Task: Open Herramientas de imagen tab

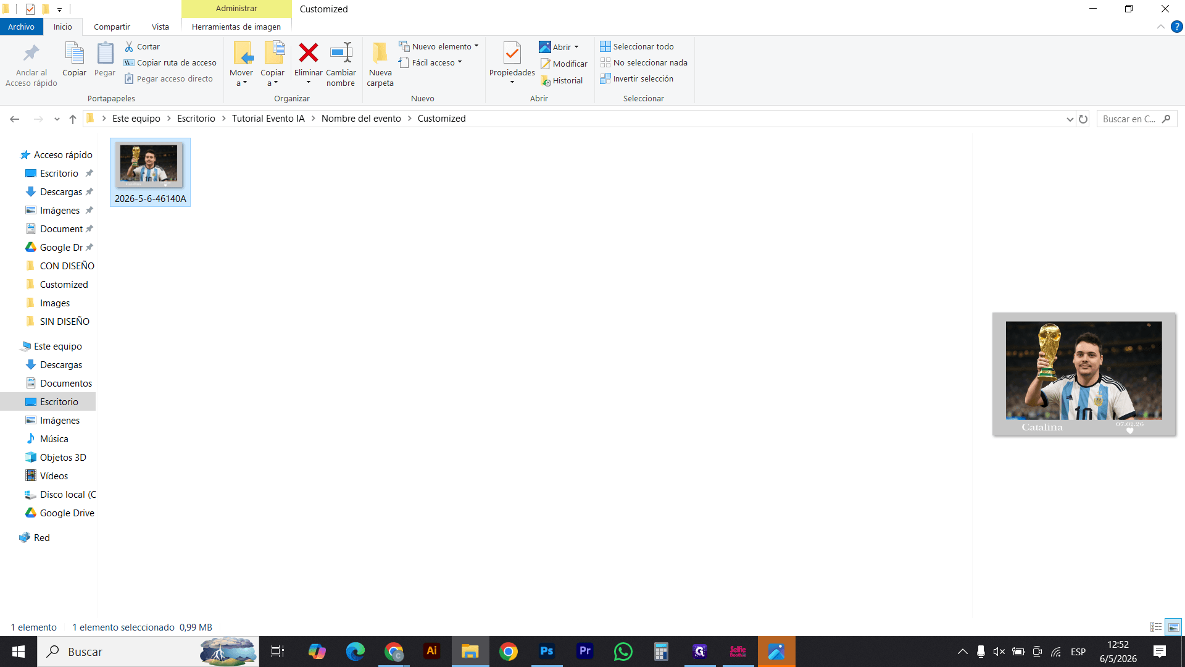Action: pos(236,27)
